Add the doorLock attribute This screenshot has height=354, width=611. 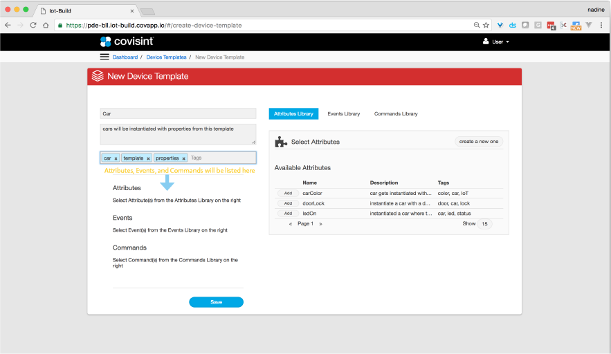tap(288, 203)
